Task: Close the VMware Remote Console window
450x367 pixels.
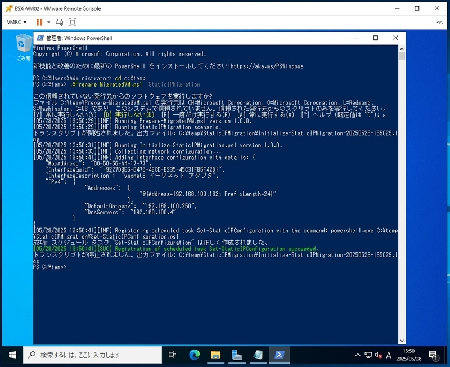Action: [437, 8]
